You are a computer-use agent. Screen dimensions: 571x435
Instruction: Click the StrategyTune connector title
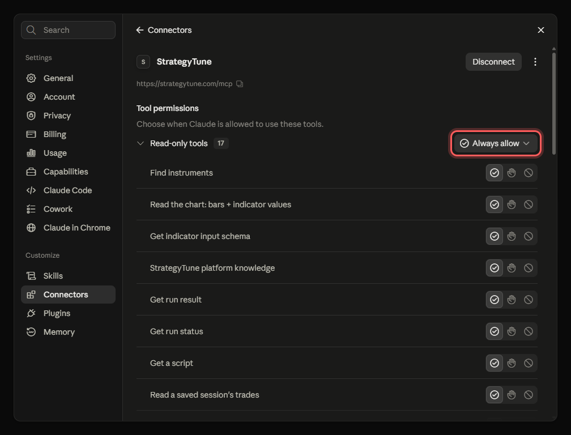[x=184, y=62]
